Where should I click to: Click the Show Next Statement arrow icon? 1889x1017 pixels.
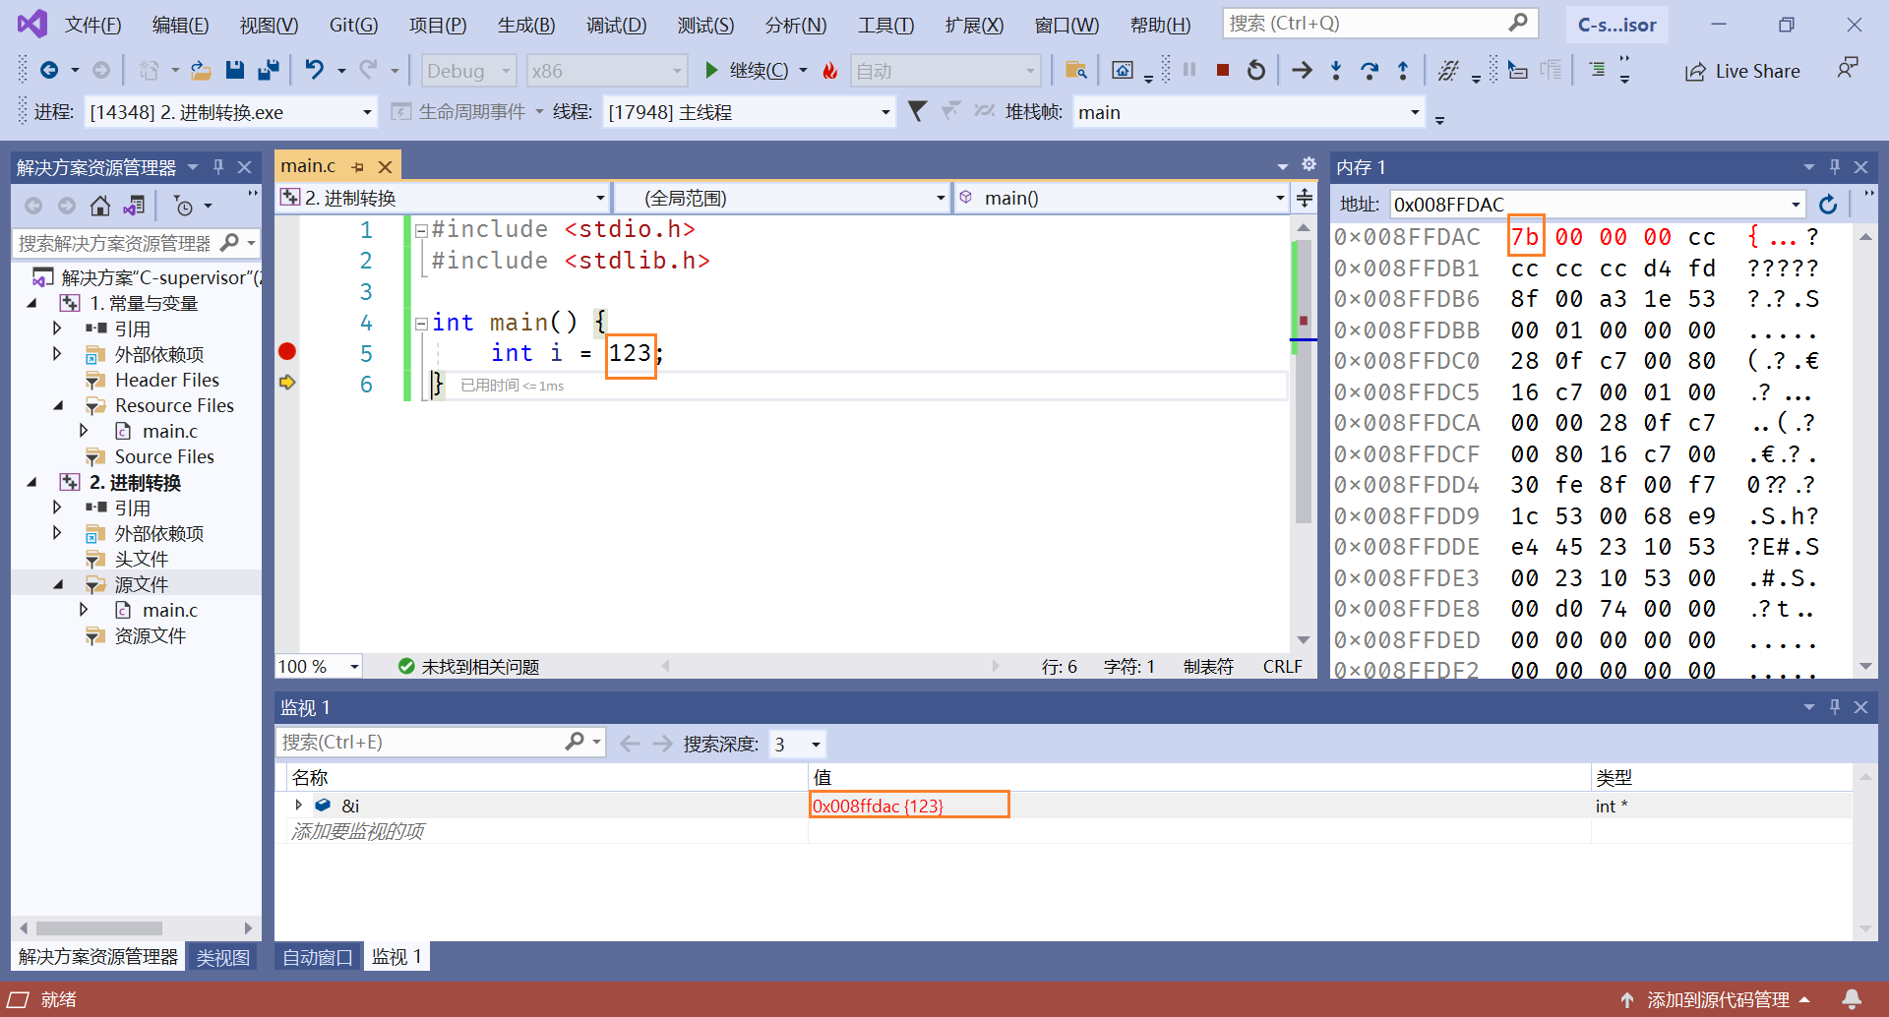[x=1302, y=70]
